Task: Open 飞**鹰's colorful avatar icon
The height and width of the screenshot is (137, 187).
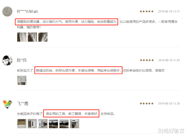Action: point(7,104)
